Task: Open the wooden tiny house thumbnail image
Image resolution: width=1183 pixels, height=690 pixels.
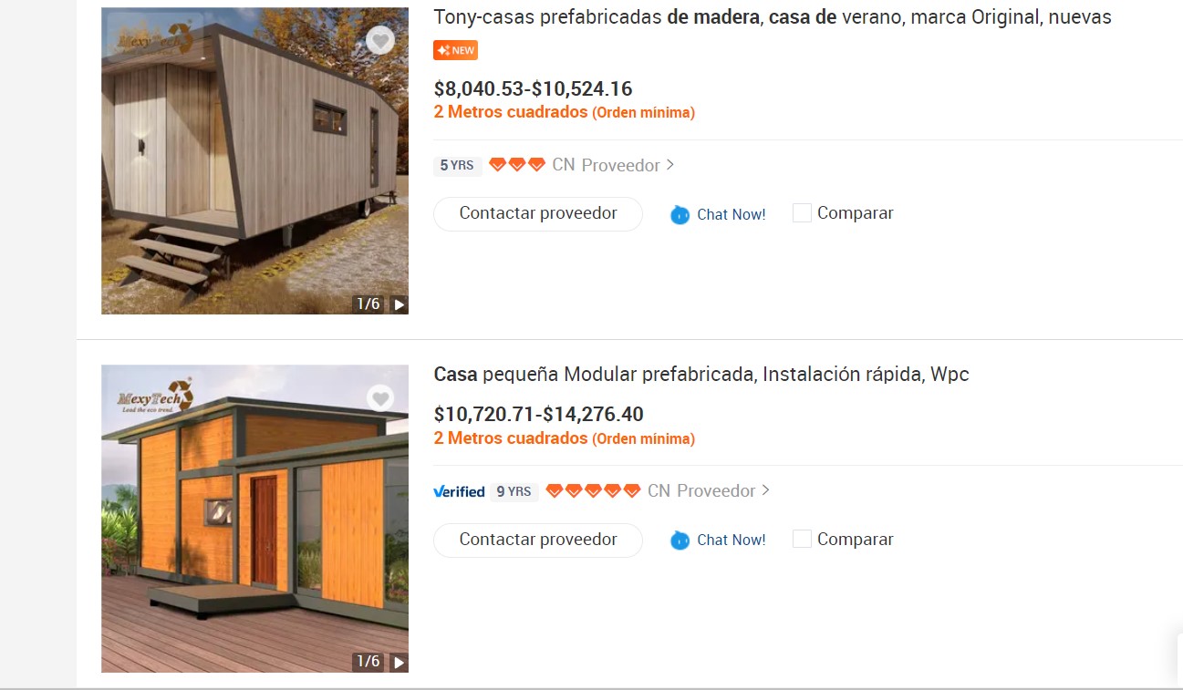Action: (x=254, y=160)
